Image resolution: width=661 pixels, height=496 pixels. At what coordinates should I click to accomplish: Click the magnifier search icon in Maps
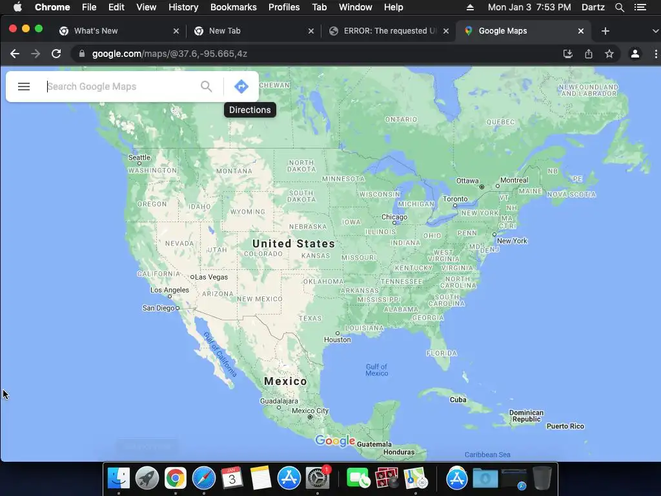click(206, 87)
